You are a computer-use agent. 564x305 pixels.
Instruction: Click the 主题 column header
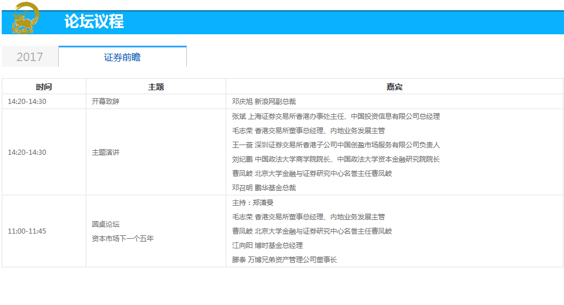[156, 87]
